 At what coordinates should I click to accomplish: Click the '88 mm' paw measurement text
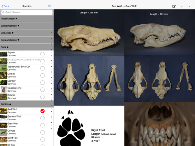point(95,137)
